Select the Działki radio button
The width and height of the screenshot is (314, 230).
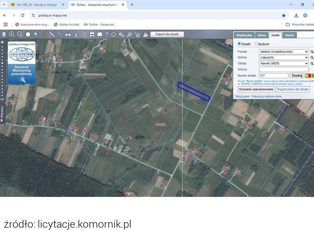tap(239, 44)
